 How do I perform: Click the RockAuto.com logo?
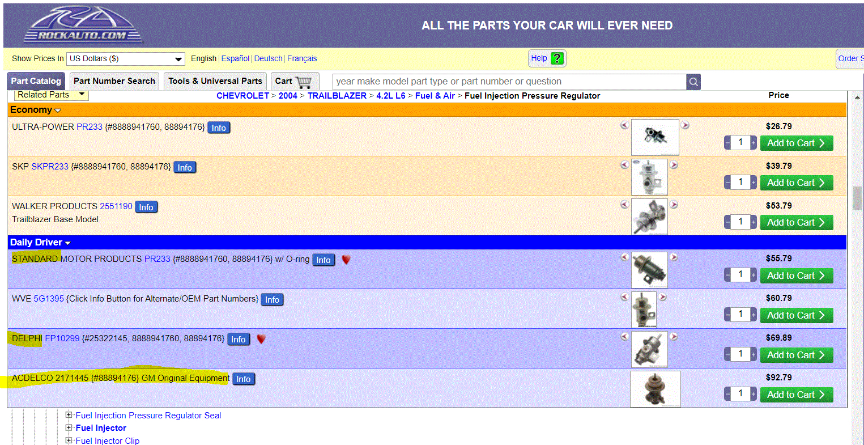[83, 24]
